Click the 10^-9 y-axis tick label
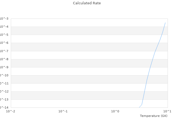Image resolution: width=173 pixels, height=129 pixels. (x=4, y=67)
